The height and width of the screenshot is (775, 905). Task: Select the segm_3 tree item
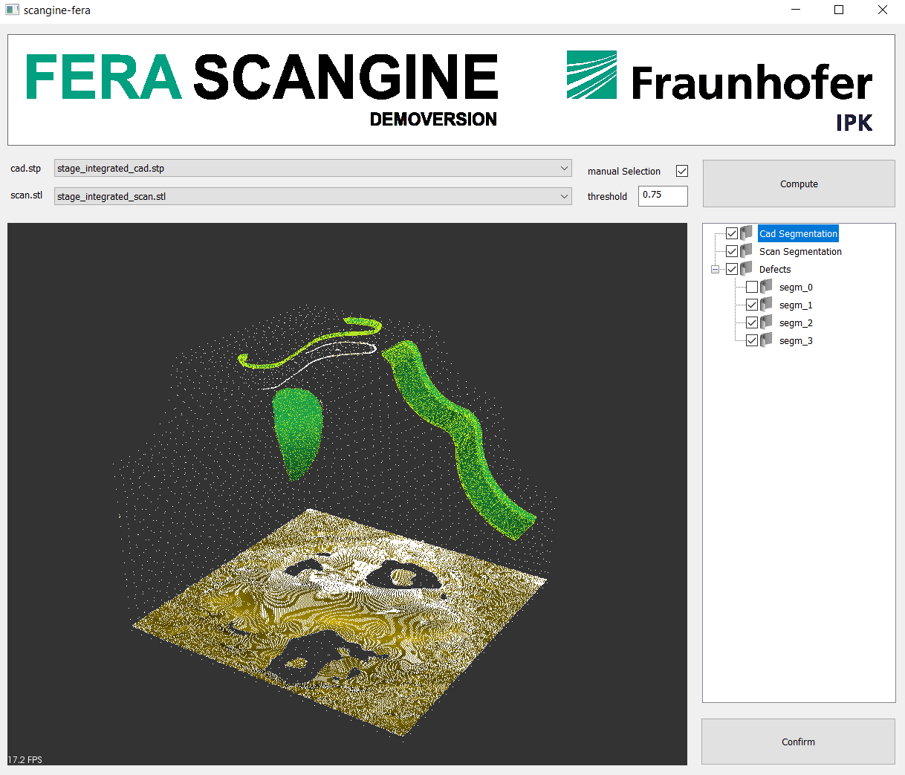point(796,340)
